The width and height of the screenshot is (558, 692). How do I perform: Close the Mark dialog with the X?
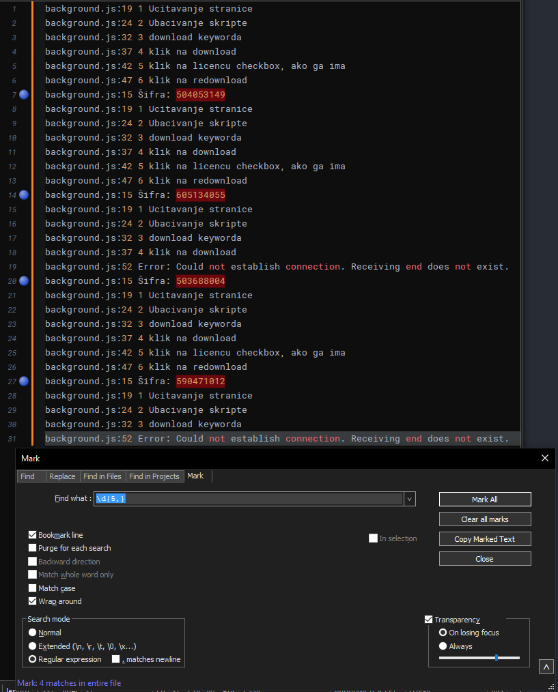545,458
